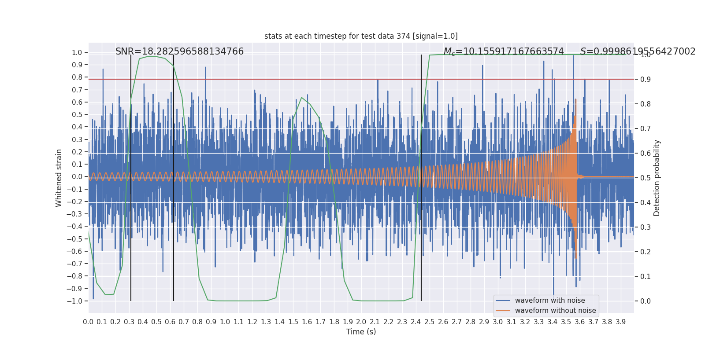Select the Detection probability tick label 0.1
Screen dimensions: 705x352
point(646,277)
